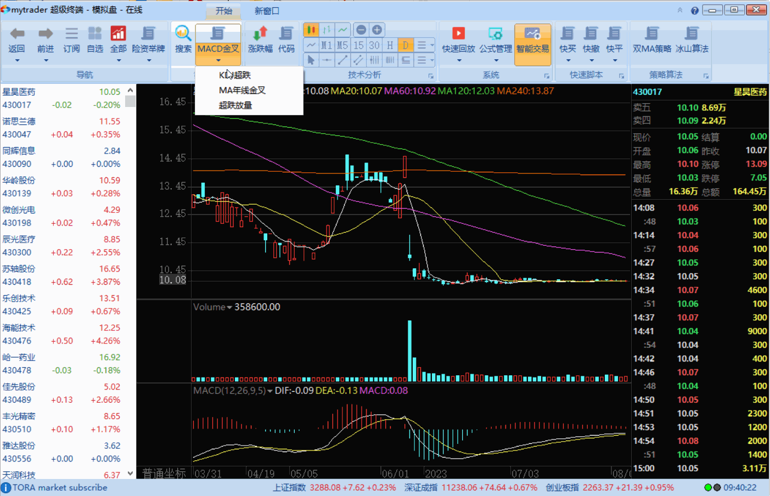The image size is (770, 496).
Task: Select the horizontal line drawing tool
Action: tap(327, 60)
